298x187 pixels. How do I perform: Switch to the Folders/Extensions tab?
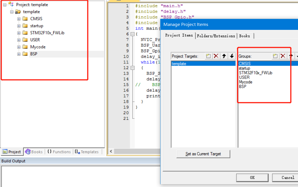(216, 36)
